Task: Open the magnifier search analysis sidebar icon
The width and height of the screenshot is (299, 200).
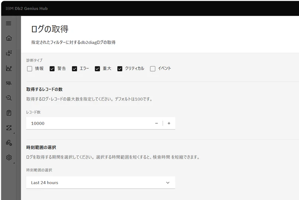Action: (9, 98)
